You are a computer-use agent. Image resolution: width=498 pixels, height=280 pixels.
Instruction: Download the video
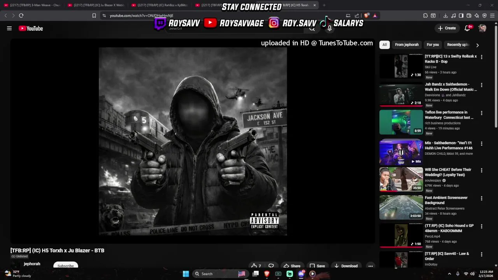[346, 266]
